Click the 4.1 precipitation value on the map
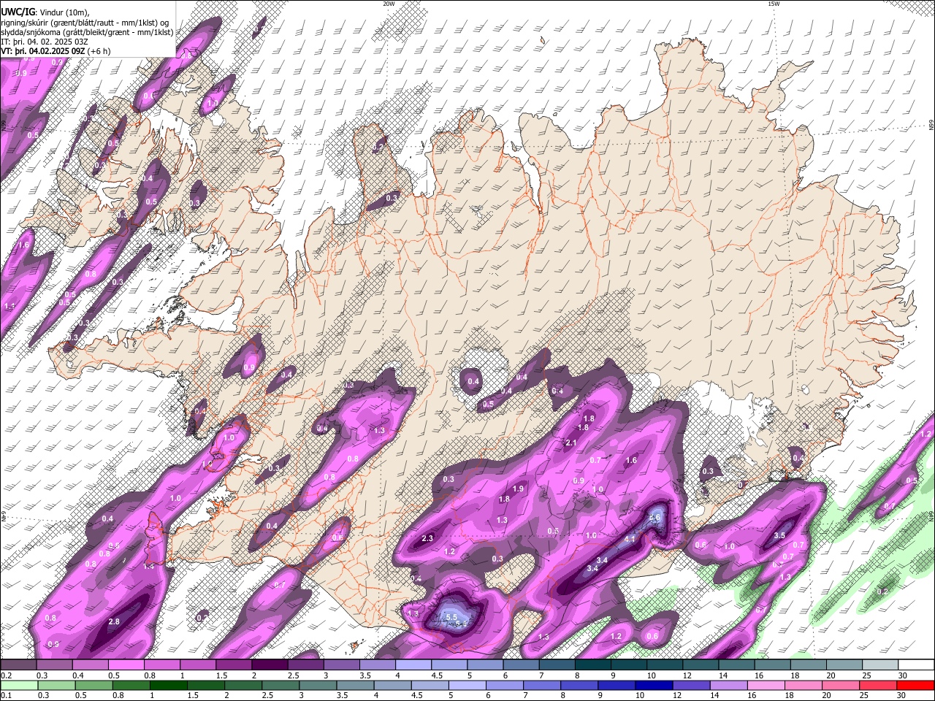This screenshot has height=701, width=935. tap(630, 540)
